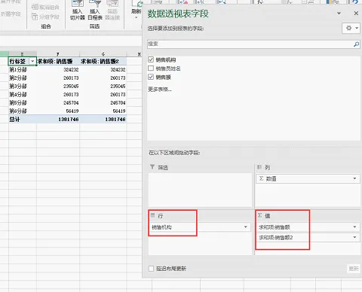This screenshot has width=362, height=292.
Task: Open the Row Labels (行标签) filter dropdown
Action: tap(32, 61)
